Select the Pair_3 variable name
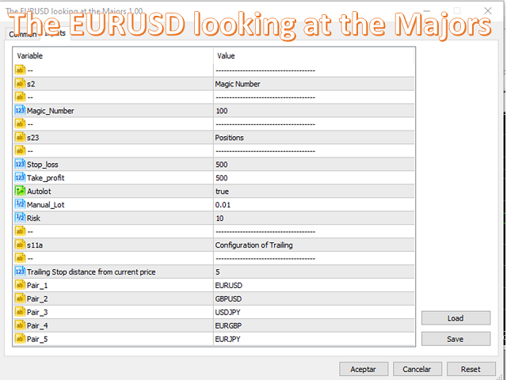 coord(37,313)
